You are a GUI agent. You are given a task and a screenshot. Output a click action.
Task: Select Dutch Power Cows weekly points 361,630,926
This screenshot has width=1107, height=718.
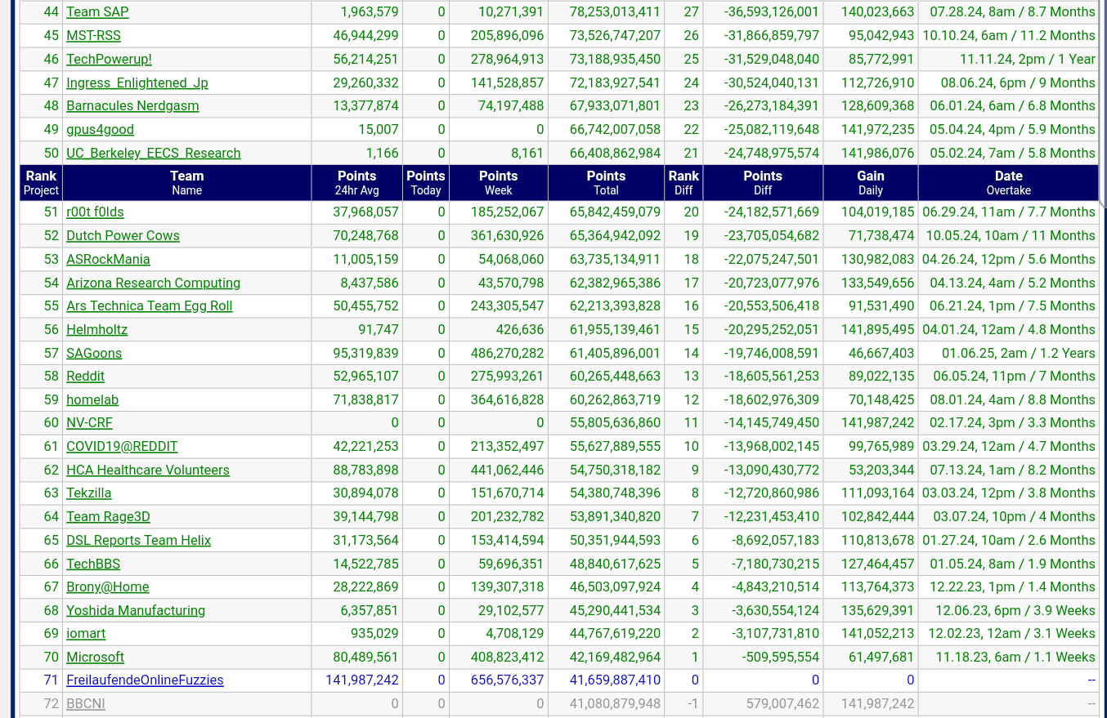click(x=507, y=236)
